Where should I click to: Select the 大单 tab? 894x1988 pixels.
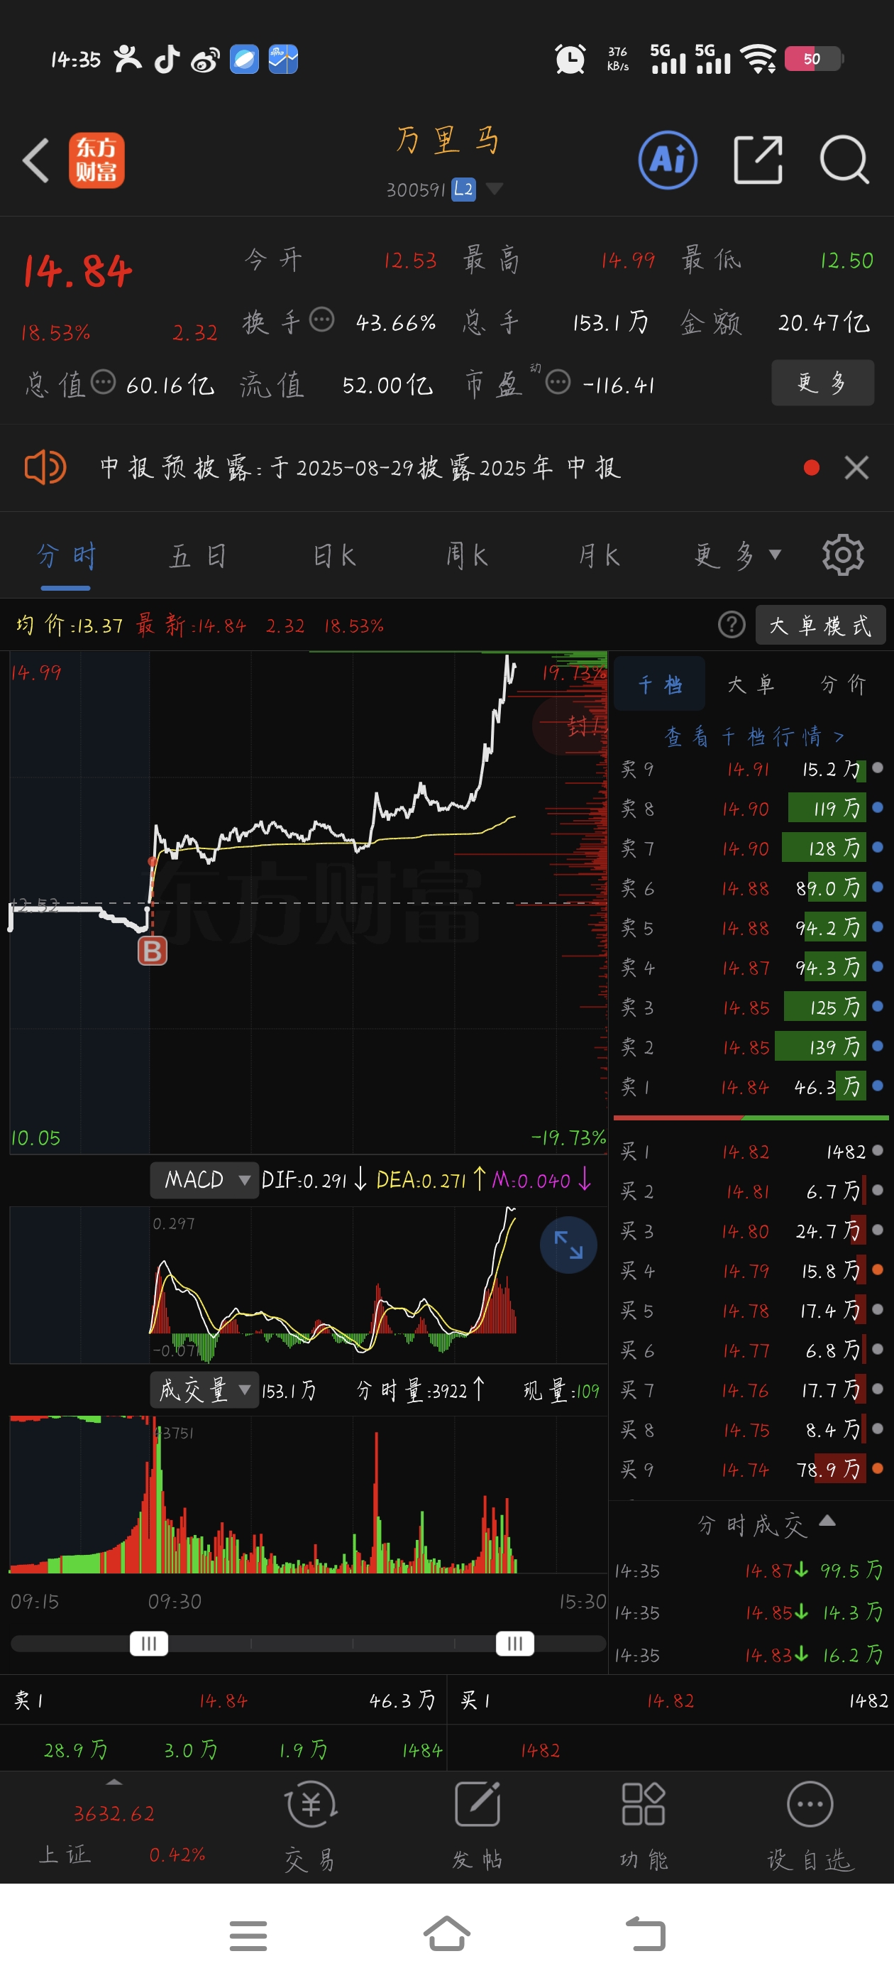point(750,684)
